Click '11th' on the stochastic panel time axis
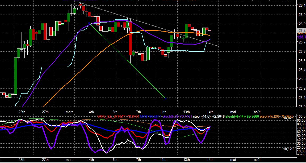This screenshot has width=306, height=163. 163,160
